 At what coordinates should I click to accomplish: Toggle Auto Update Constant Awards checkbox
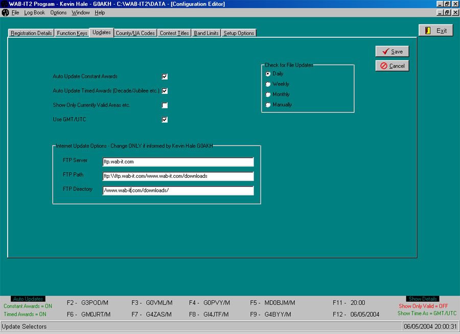tap(165, 76)
